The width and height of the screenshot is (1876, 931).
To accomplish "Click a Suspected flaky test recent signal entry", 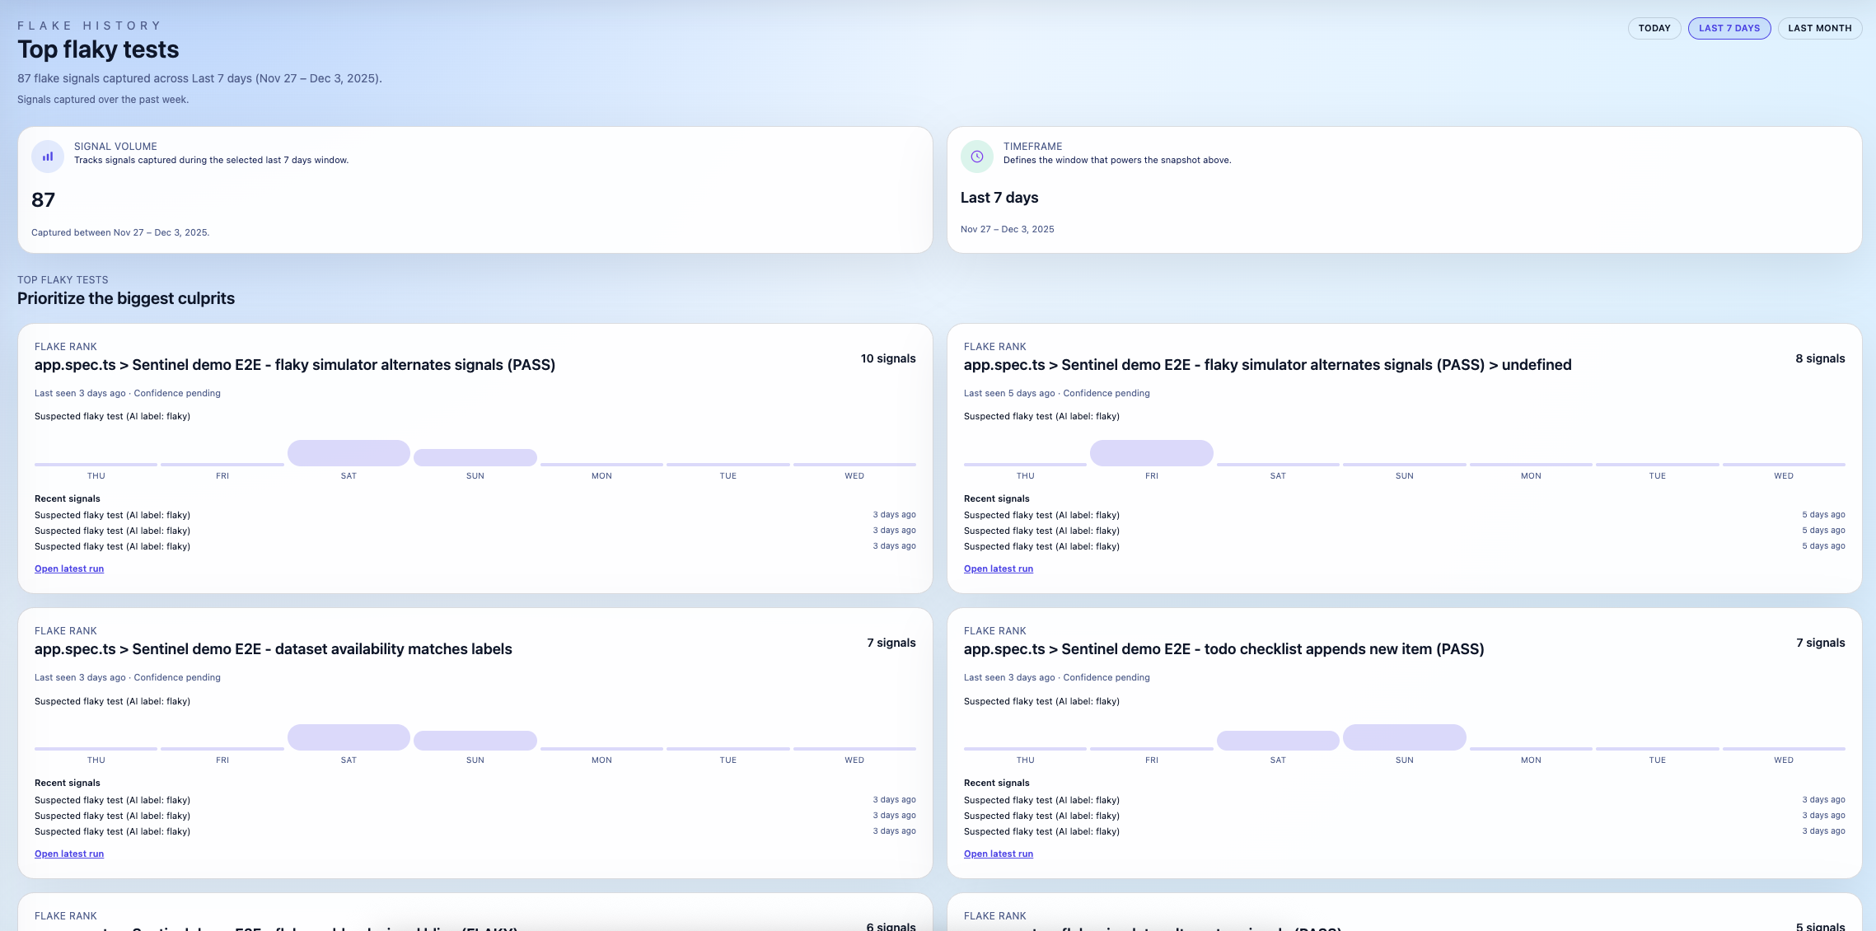I will (112, 515).
